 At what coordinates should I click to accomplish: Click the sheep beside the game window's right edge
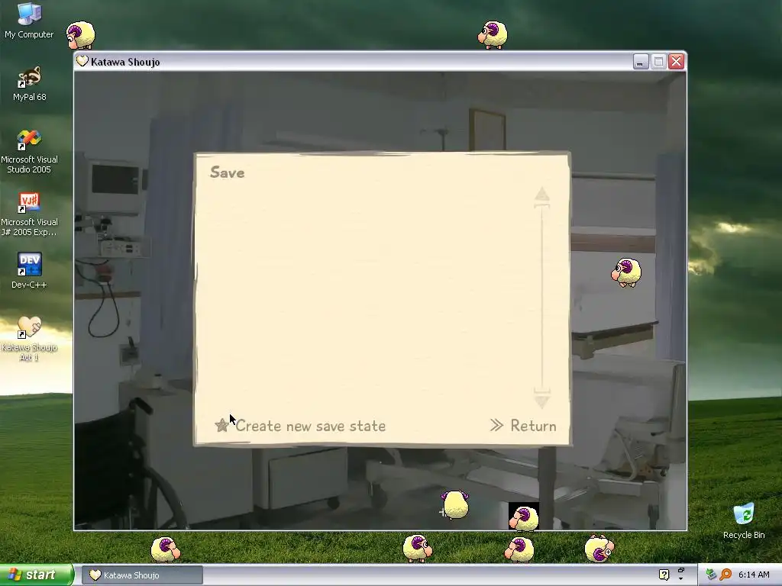tap(626, 272)
